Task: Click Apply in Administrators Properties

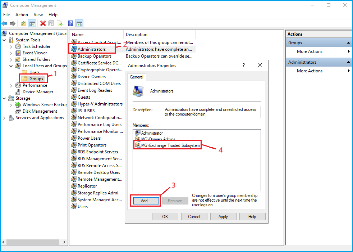Action: (223, 217)
